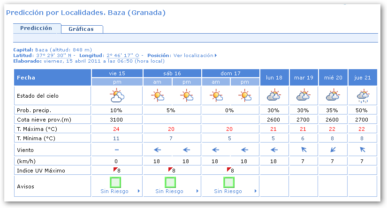
Task: Click the longitude coordinates 2° 46' 17'' O
Action: click(x=123, y=55)
